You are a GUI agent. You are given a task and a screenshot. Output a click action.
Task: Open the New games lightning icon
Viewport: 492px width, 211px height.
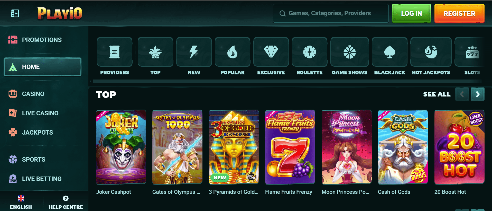194,52
